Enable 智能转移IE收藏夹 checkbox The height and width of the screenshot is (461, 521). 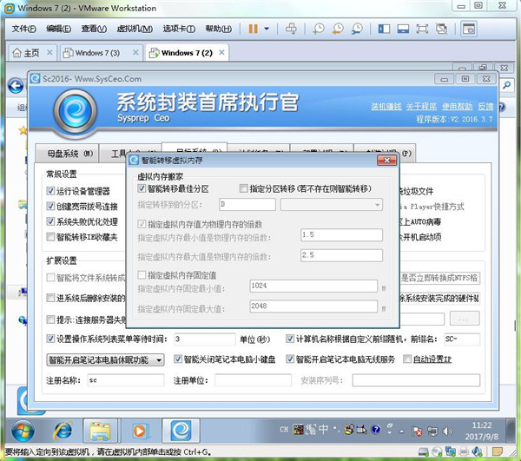[50, 236]
